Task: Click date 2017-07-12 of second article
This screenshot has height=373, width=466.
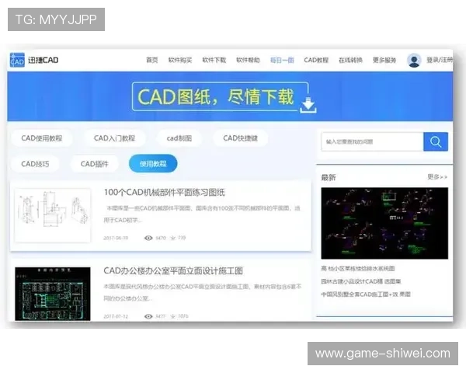Action: 116,316
